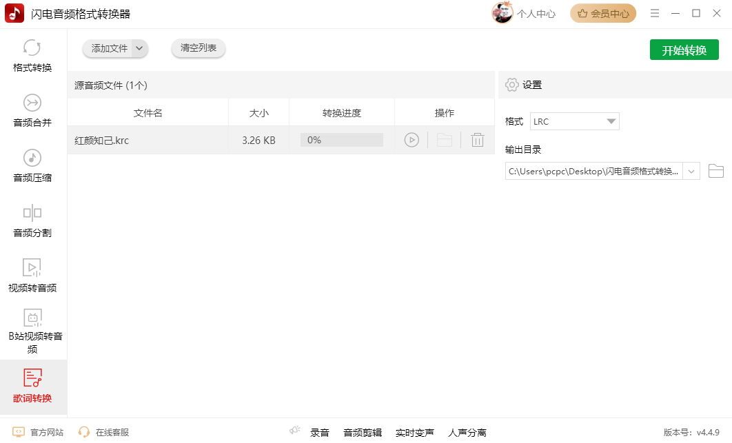Image resolution: width=732 pixels, height=443 pixels.
Task: Select the 视频转音频 converter tool
Action: pyautogui.click(x=32, y=274)
